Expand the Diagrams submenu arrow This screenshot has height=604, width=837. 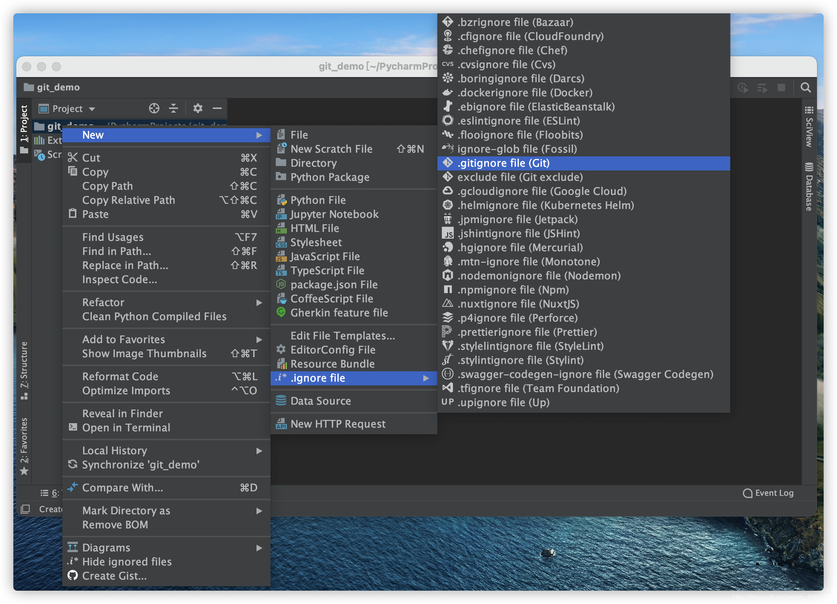[259, 548]
